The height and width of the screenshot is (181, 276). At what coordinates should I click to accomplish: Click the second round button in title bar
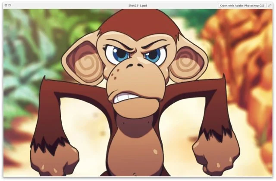pos(9,5)
